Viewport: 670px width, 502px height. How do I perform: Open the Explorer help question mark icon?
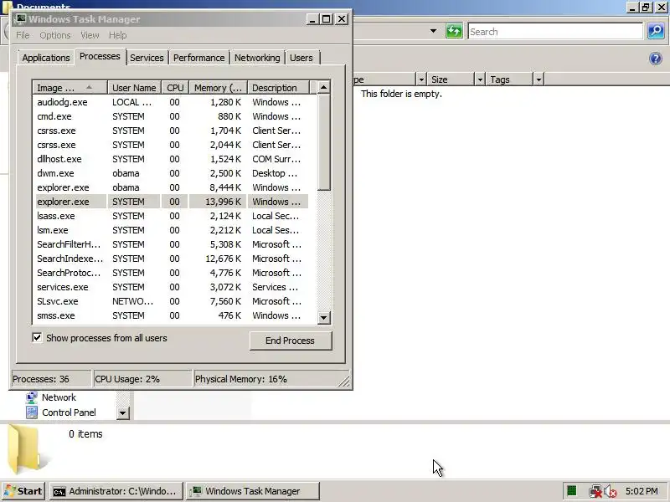click(656, 58)
